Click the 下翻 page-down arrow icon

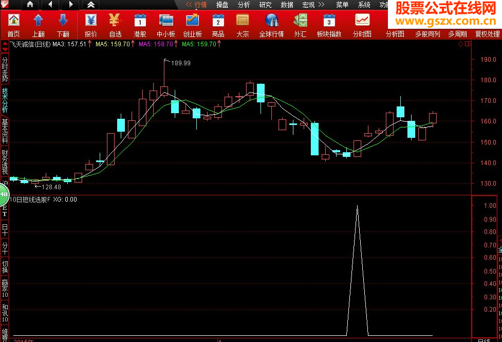point(63,25)
